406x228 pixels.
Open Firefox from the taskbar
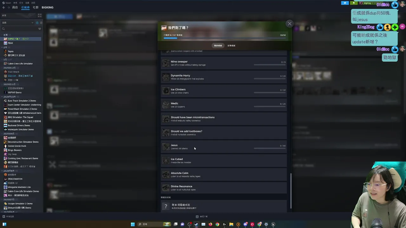(x=210, y=224)
